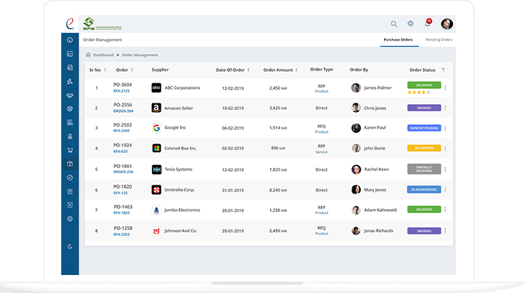Open search with the magnifier icon

click(x=394, y=24)
